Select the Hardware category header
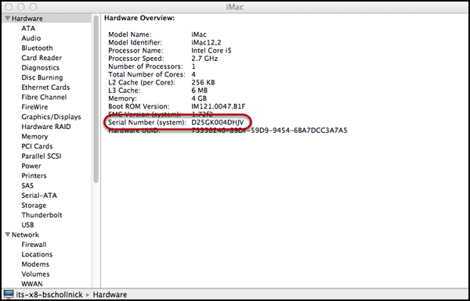This screenshot has height=301, width=470. click(x=27, y=19)
